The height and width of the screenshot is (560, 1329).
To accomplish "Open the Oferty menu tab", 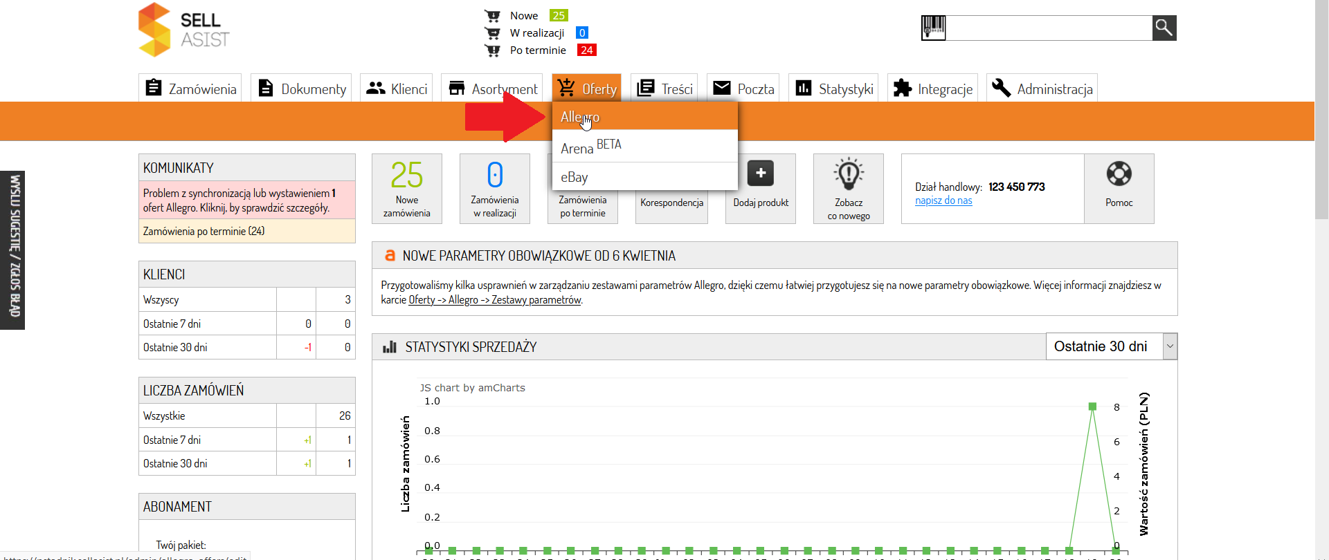I will pos(586,88).
